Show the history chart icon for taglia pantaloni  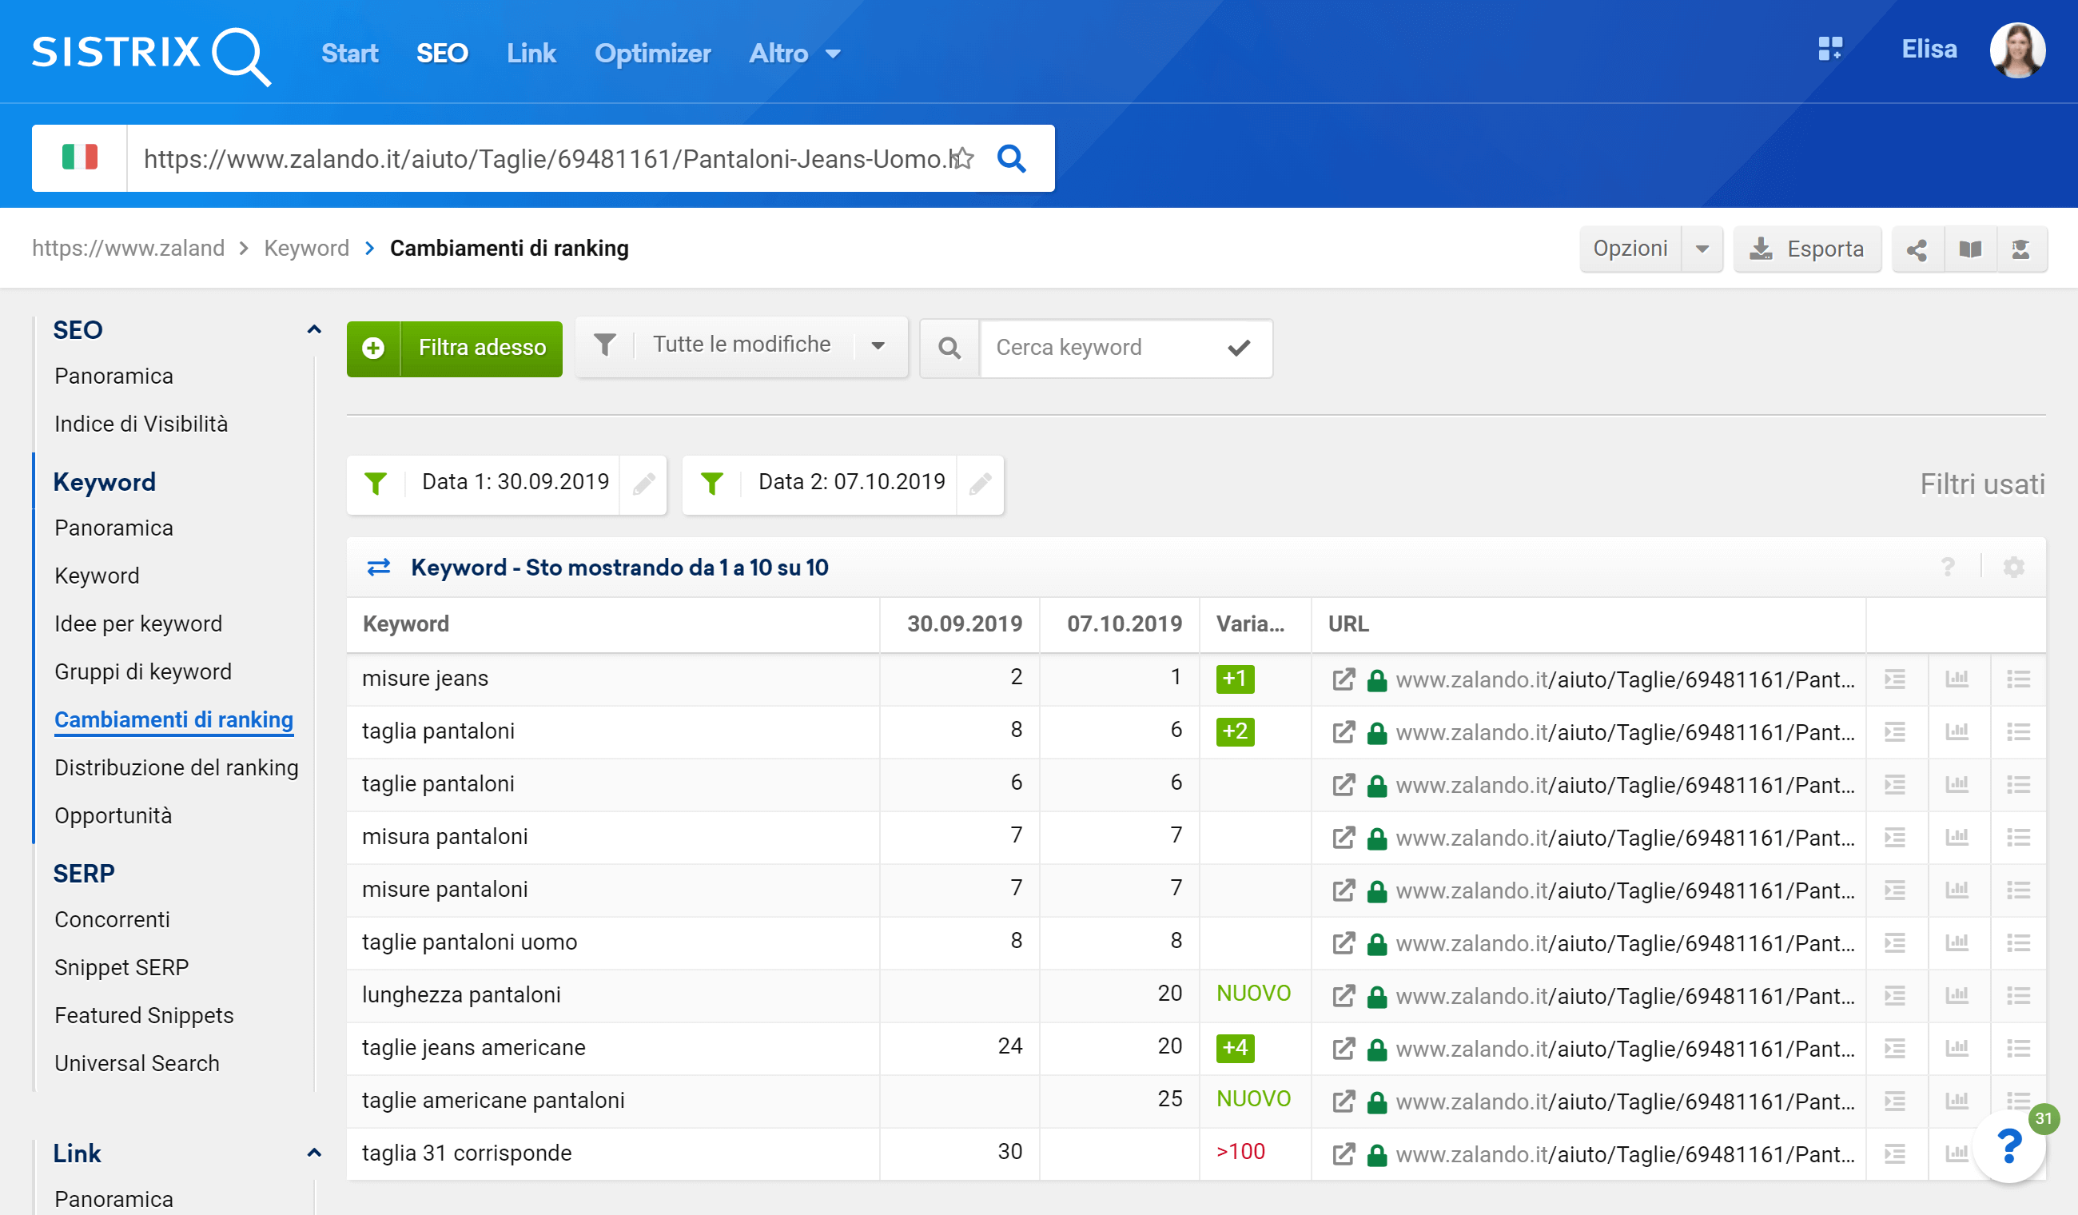click(1957, 731)
